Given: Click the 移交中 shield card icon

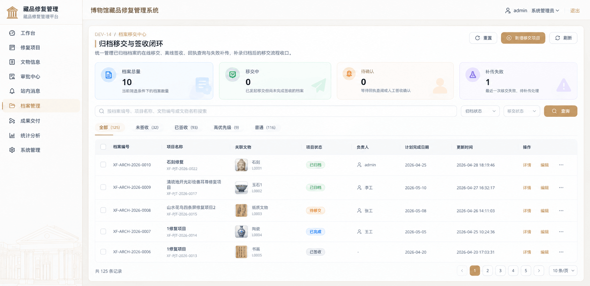Looking at the screenshot, I should [x=232, y=75].
